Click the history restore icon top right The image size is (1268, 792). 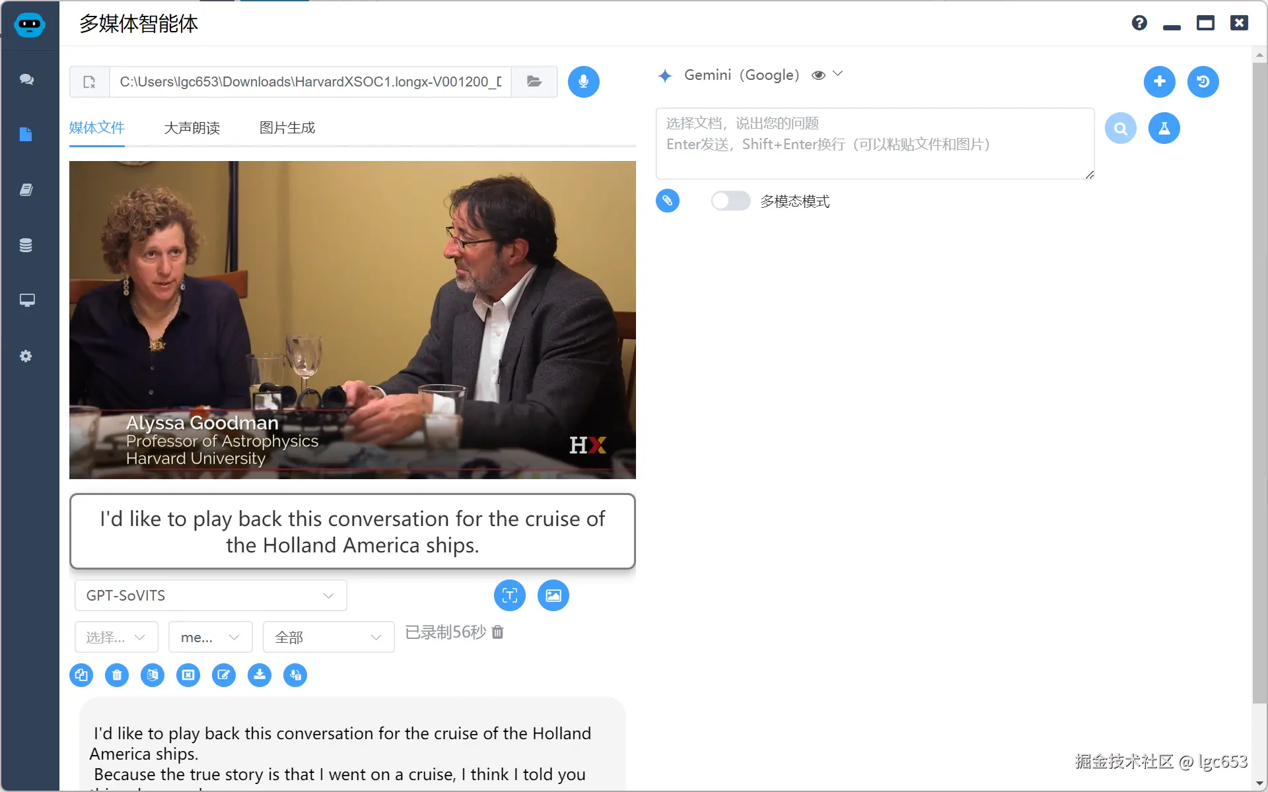1203,82
